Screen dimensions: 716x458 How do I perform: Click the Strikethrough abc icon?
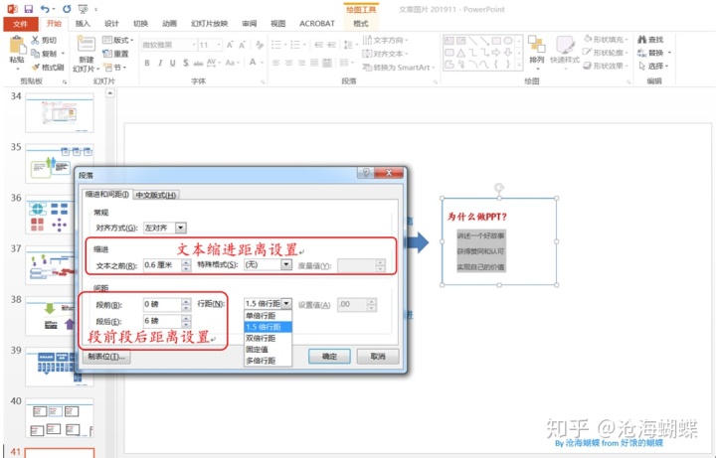point(198,63)
